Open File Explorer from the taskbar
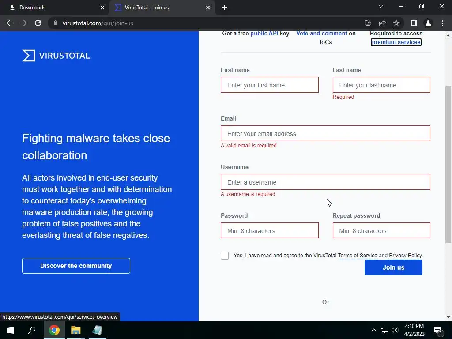The height and width of the screenshot is (339, 452). pos(76,330)
